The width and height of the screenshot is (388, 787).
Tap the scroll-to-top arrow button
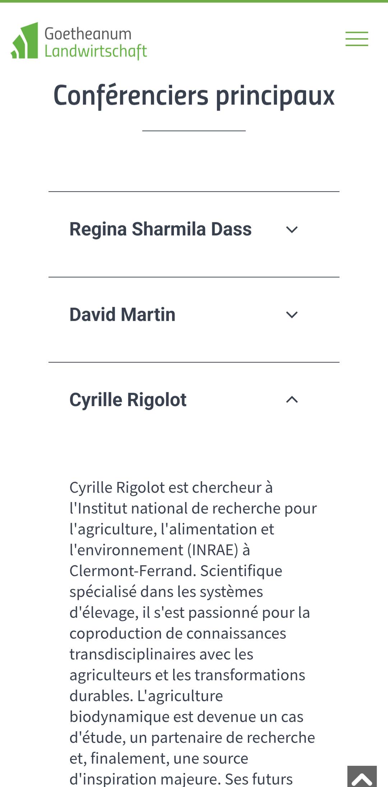pyautogui.click(x=362, y=776)
